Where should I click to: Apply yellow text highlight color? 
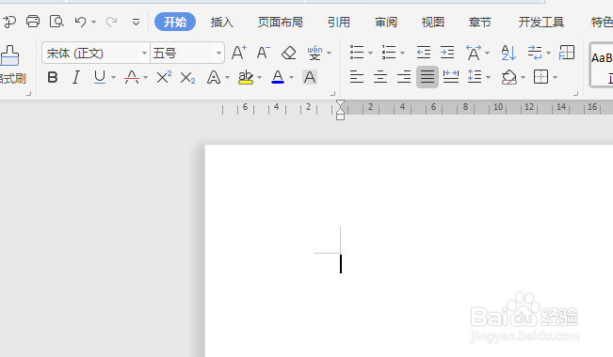pos(246,77)
